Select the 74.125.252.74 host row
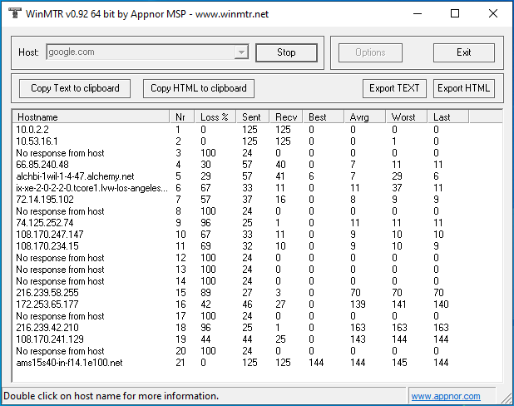Image resolution: width=514 pixels, height=406 pixels. coord(257,223)
